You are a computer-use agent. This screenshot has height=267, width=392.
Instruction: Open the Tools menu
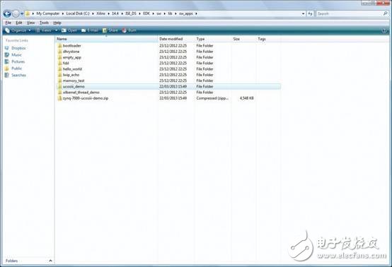pos(44,23)
